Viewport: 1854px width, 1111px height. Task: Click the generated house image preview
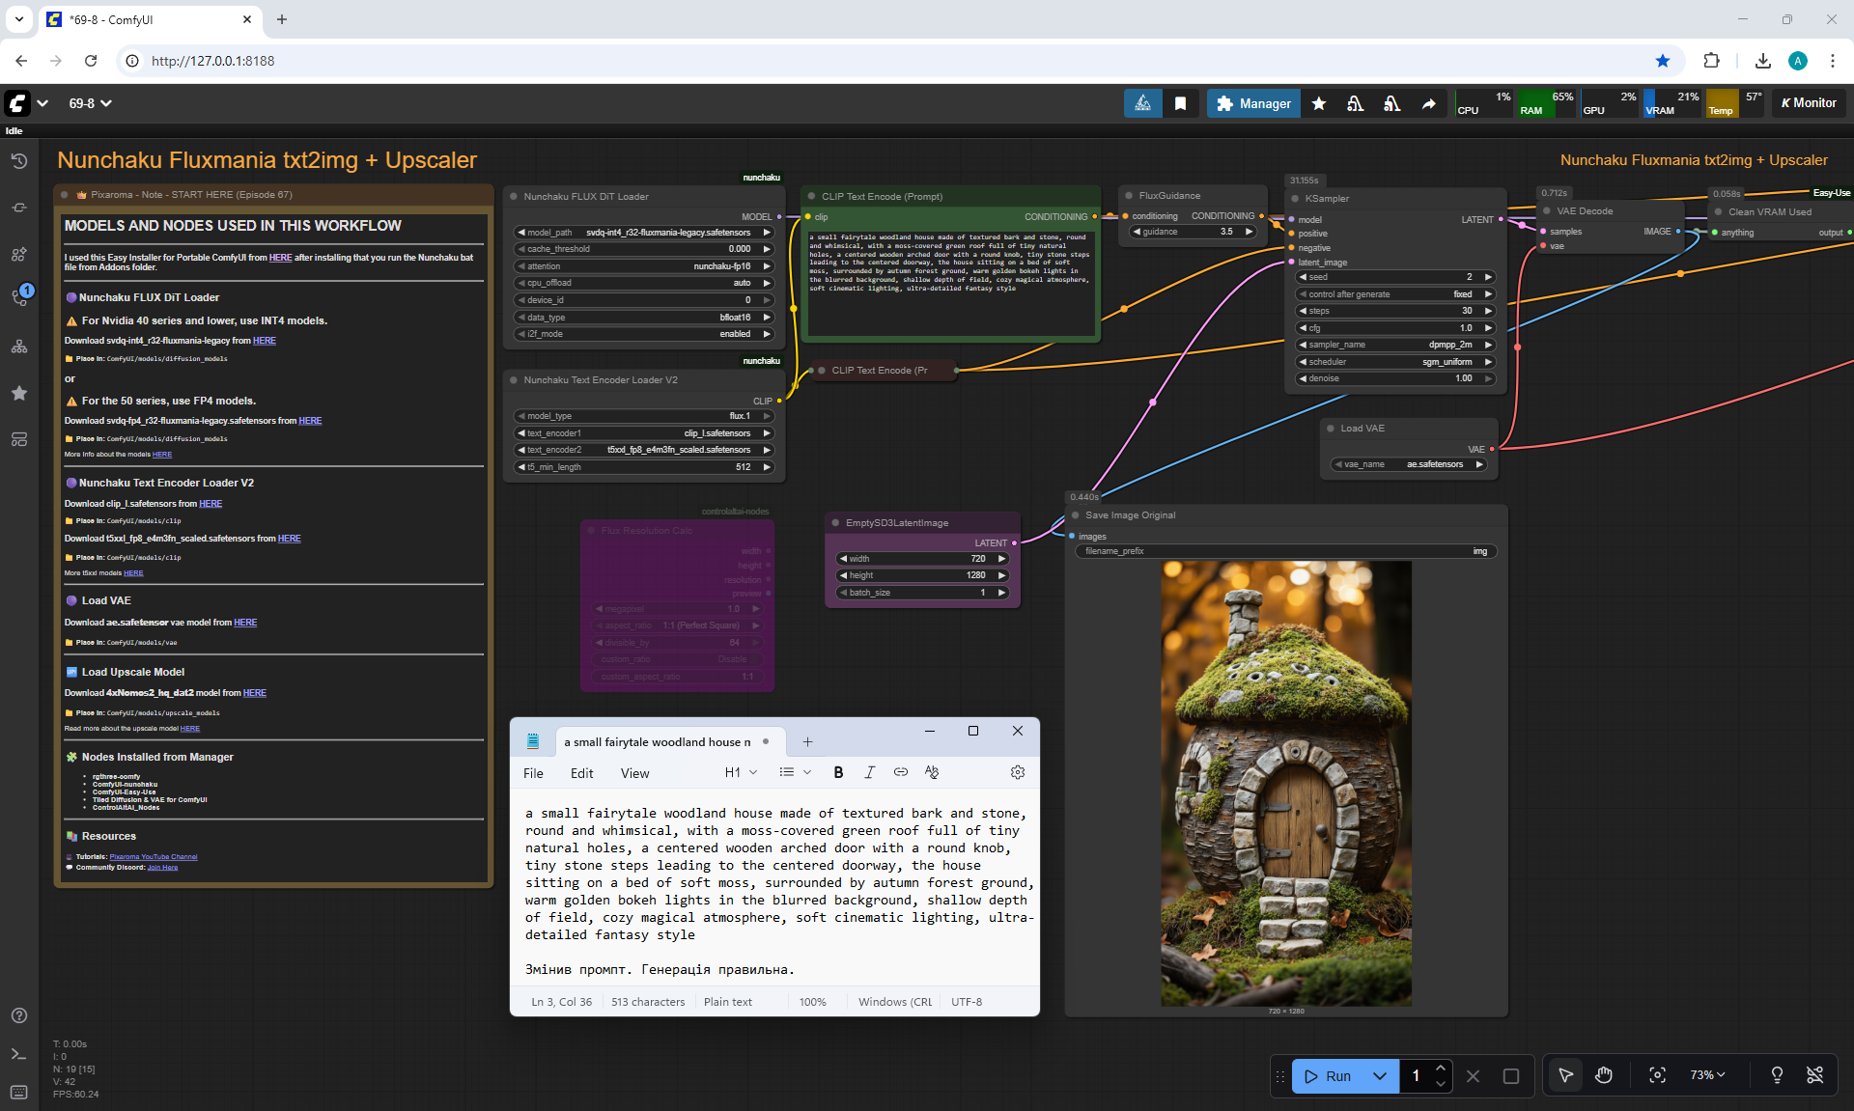[x=1285, y=784]
